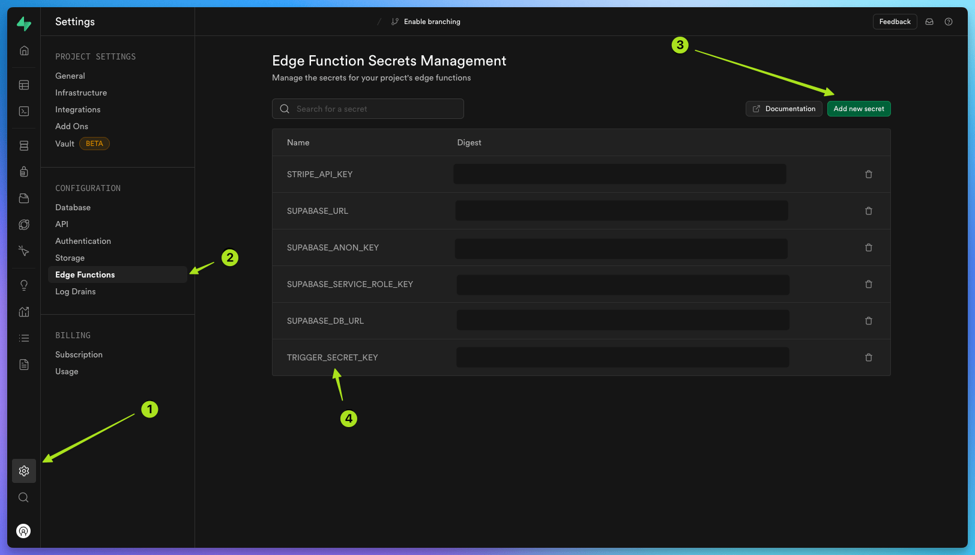Image resolution: width=975 pixels, height=555 pixels.
Task: Open the Table Editor icon
Action: (x=24, y=85)
